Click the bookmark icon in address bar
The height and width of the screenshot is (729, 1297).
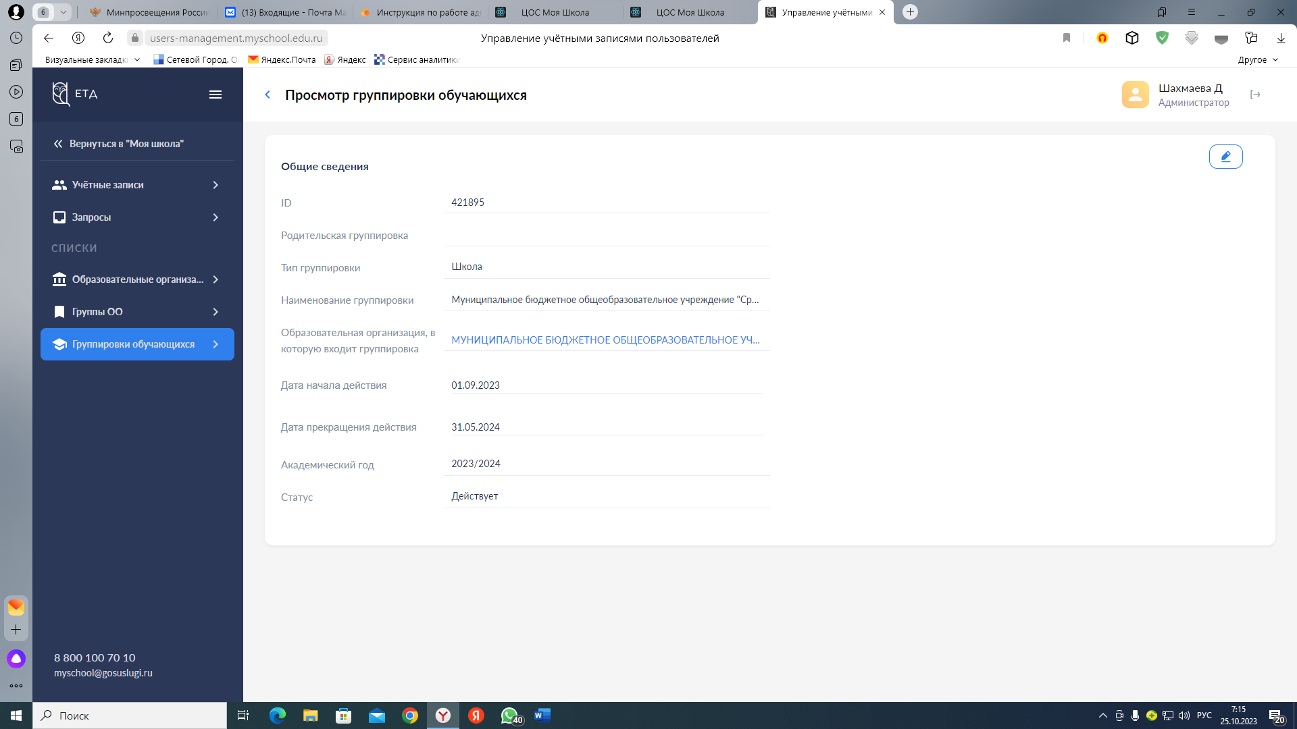click(x=1067, y=38)
